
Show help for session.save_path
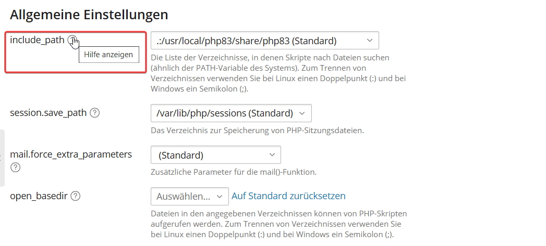[x=94, y=113]
